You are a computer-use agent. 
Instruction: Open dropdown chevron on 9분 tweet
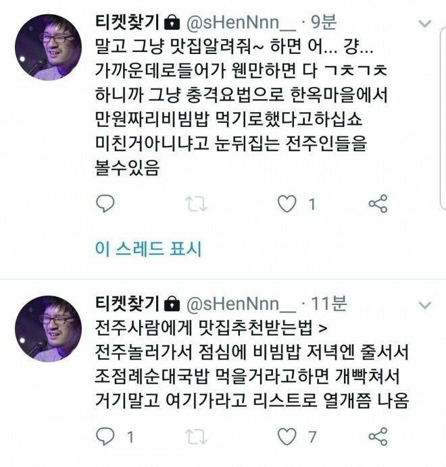tap(425, 23)
